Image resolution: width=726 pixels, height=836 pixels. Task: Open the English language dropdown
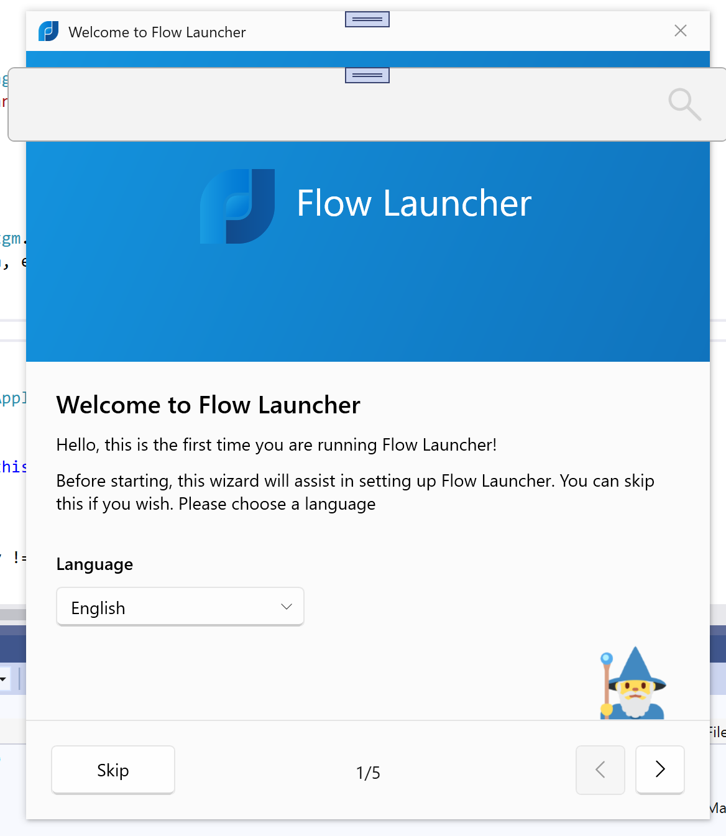point(180,607)
